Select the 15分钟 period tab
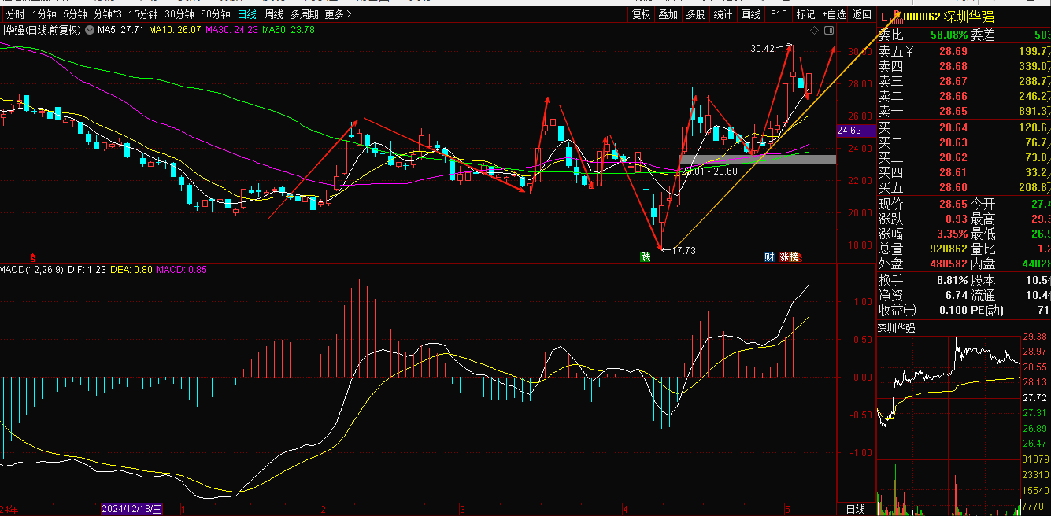The height and width of the screenshot is (516, 1051). point(143,14)
